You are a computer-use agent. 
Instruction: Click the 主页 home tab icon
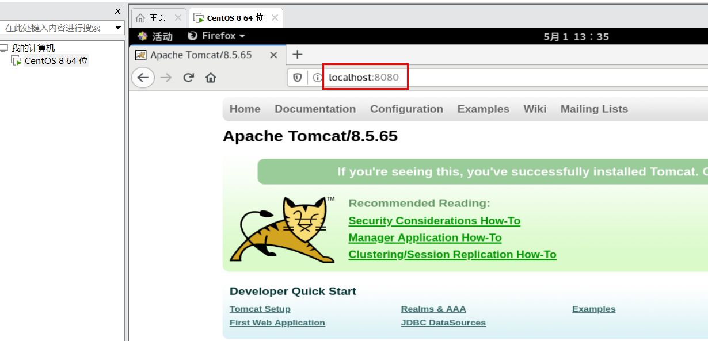(140, 18)
